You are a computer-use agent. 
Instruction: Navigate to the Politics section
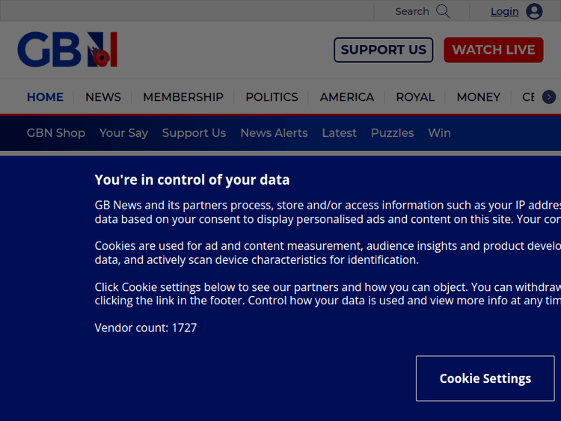pos(272,97)
